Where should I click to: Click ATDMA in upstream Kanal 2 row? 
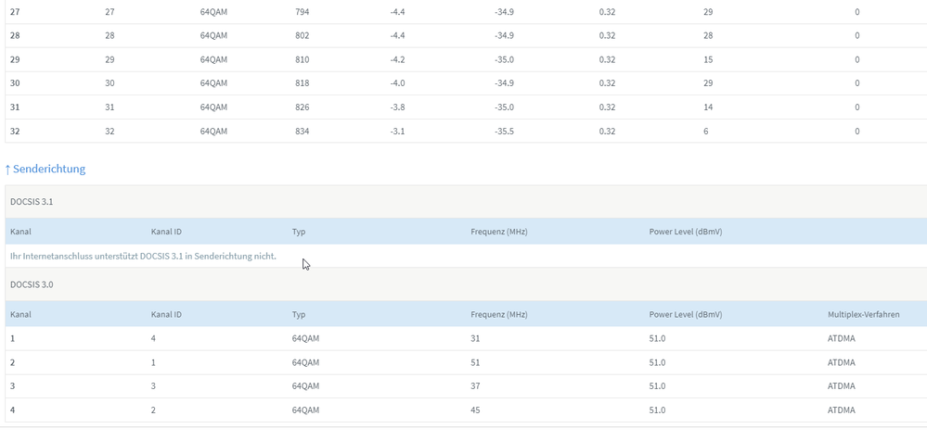[842, 362]
